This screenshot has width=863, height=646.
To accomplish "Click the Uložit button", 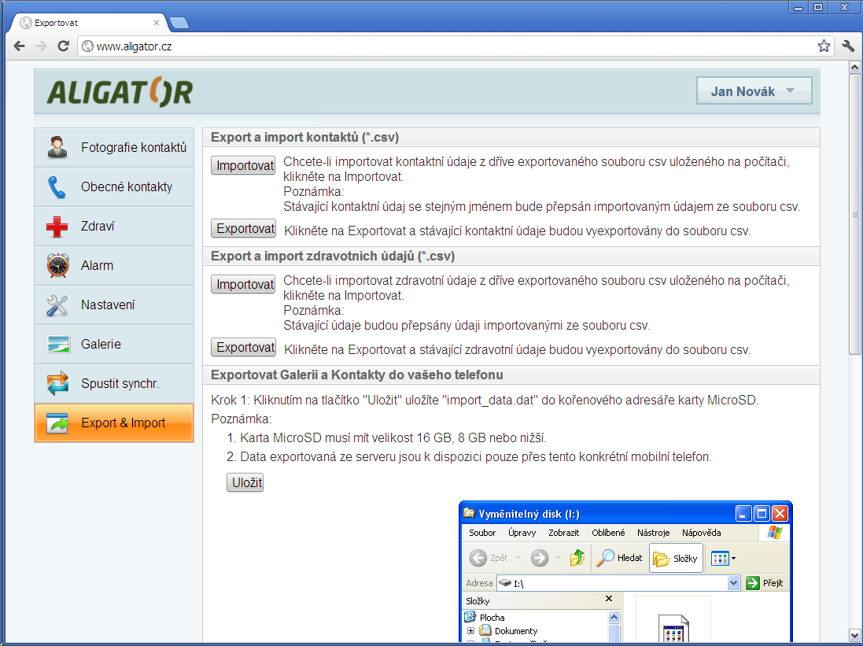I will coord(245,482).
